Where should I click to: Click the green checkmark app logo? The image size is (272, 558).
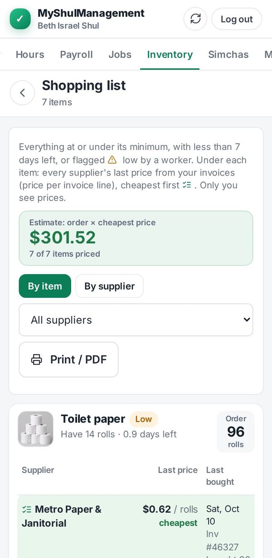[x=20, y=19]
